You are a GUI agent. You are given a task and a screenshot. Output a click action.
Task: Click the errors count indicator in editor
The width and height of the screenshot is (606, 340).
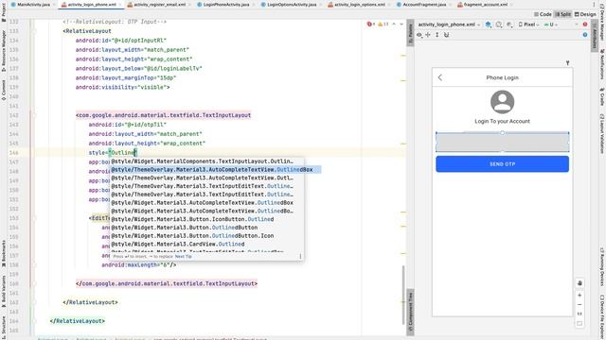(370, 25)
